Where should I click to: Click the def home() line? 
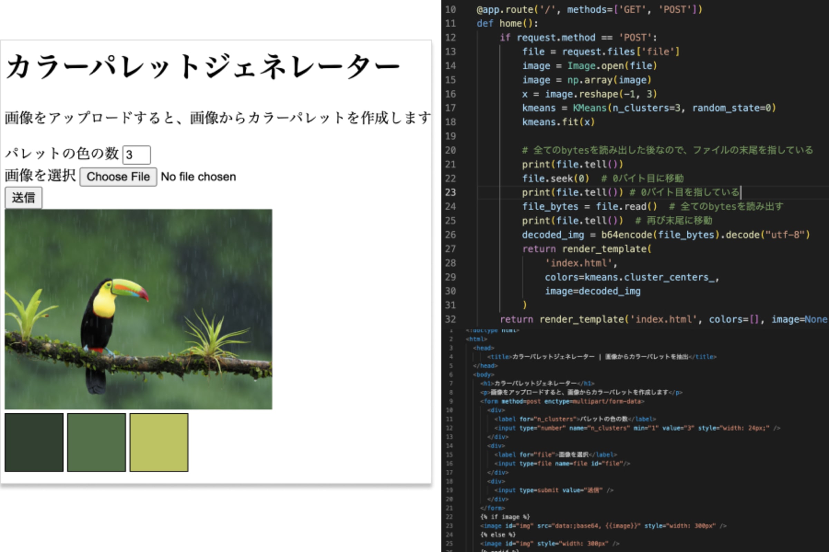pyautogui.click(x=507, y=23)
